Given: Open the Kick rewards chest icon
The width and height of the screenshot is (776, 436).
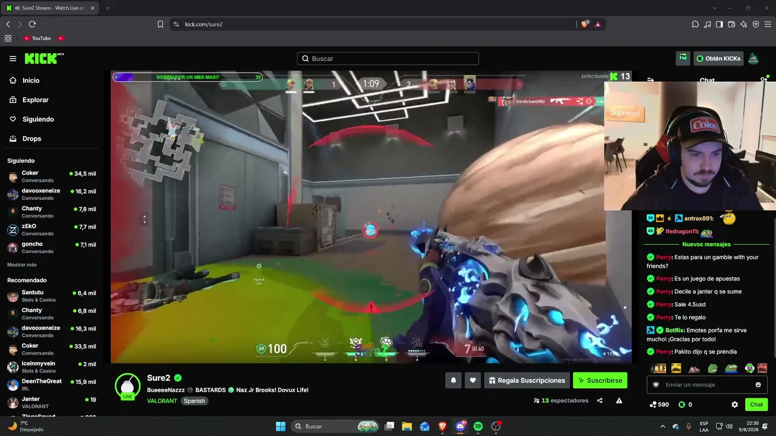Looking at the screenshot, I should pyautogui.click(x=683, y=58).
